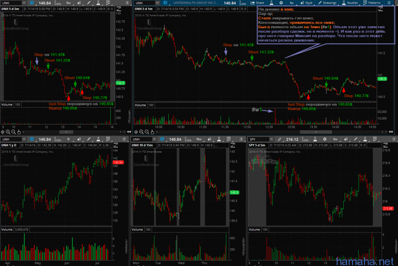
Task: Open flask quick-study icon beside Share
Action: (271, 3)
